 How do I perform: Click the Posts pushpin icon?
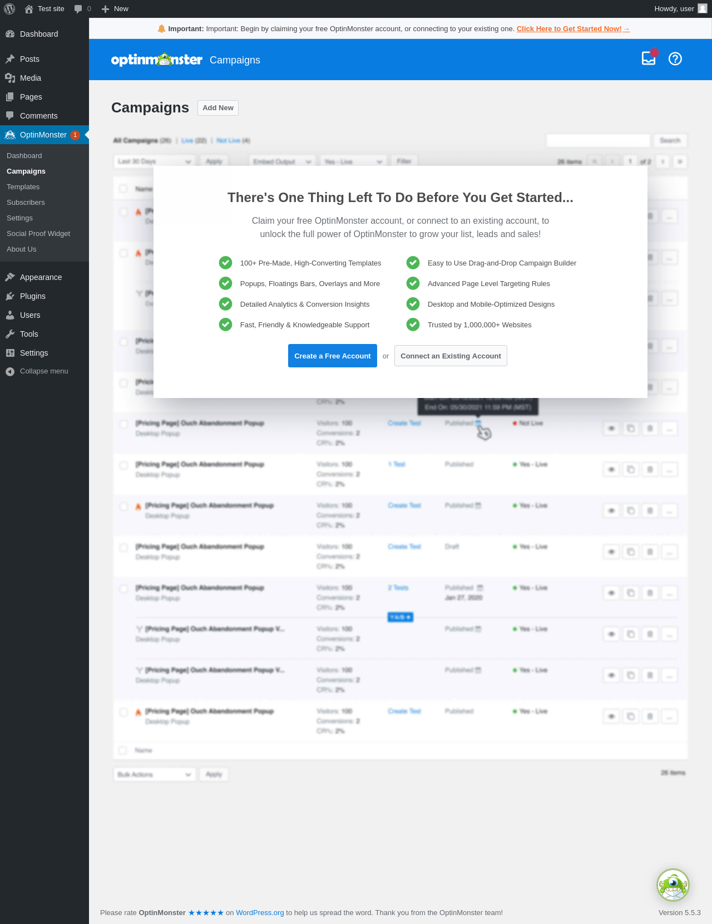(x=10, y=59)
